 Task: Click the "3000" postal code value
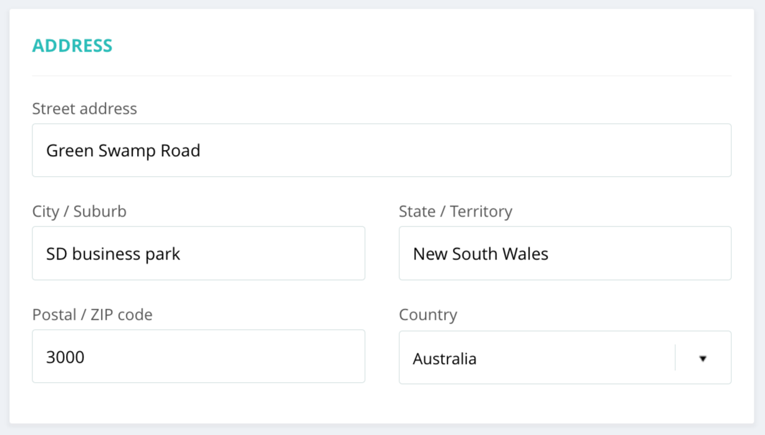coord(65,357)
